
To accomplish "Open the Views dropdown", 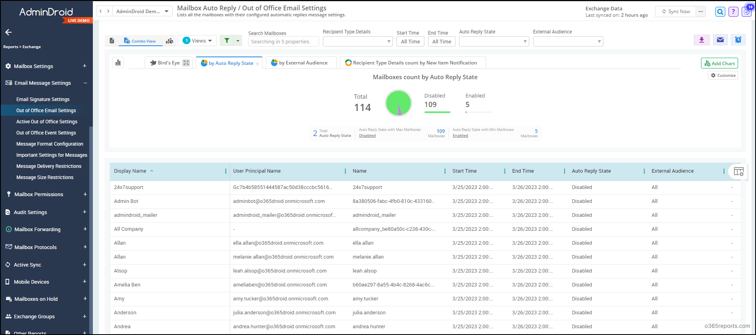I will click(x=198, y=41).
